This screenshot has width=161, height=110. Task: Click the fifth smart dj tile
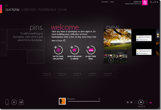click(x=110, y=72)
